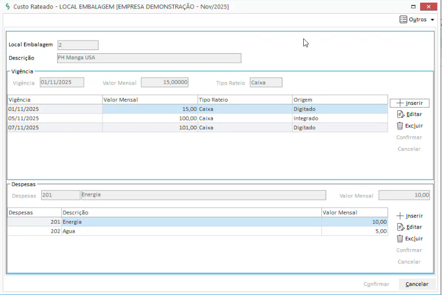Viewport: 442px width, 295px height.
Task: Click Inserir icon in Vigência section
Action: coord(400,103)
